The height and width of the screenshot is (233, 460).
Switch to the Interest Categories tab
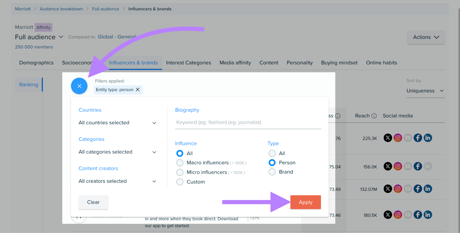point(188,63)
